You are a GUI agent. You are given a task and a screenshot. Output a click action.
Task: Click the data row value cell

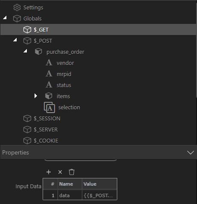pyautogui.click(x=99, y=195)
